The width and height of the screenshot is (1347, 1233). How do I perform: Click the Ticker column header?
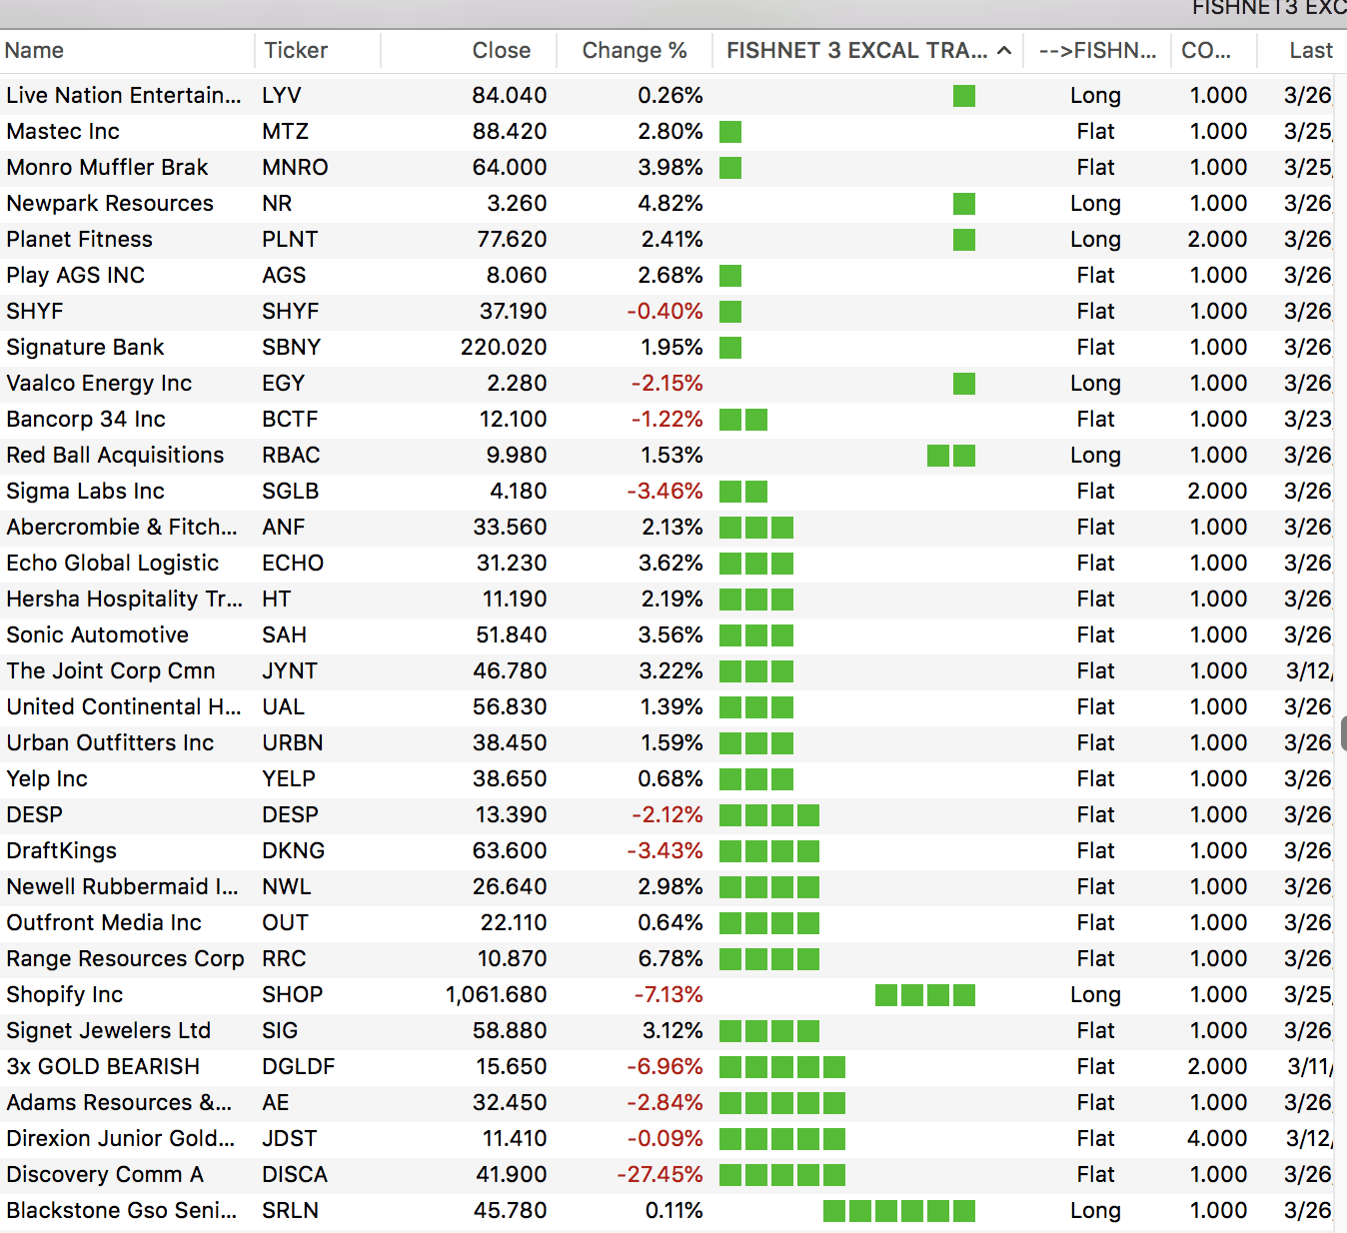click(296, 51)
